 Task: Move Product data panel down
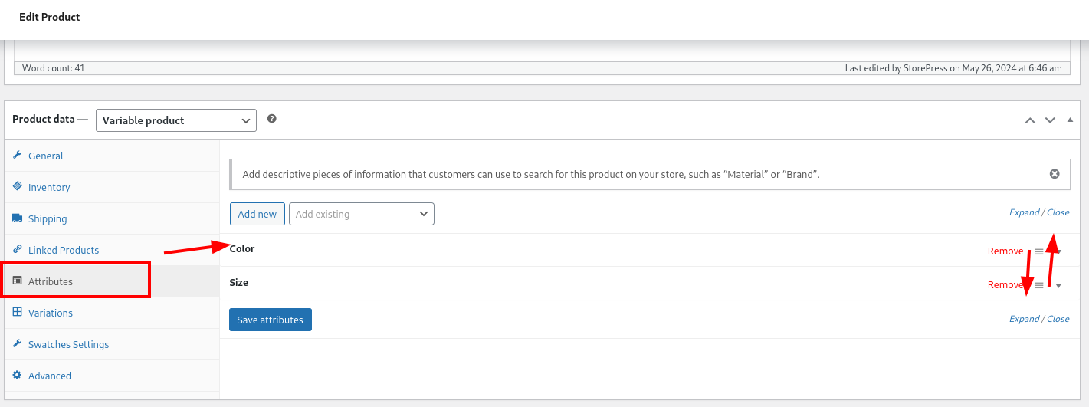point(1050,120)
